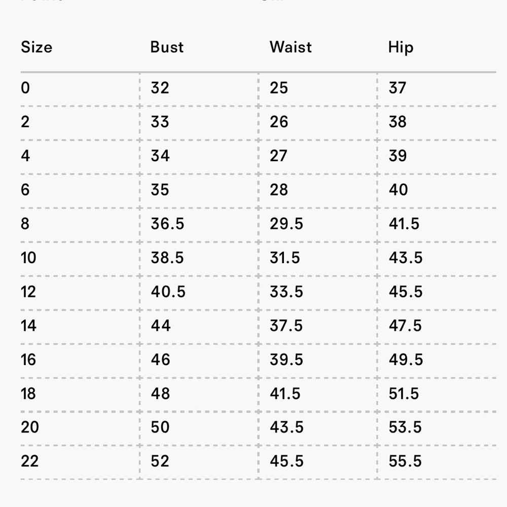Click waist value 37.5
Screen dimensions: 507x507
(286, 325)
